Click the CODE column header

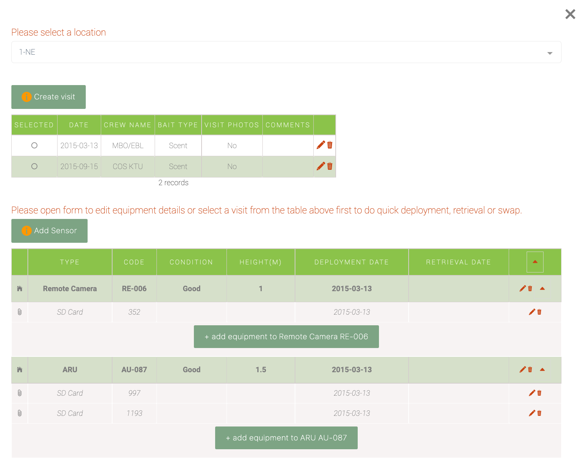click(x=134, y=262)
